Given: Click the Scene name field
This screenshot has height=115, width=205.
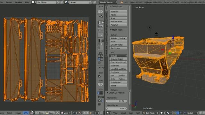Looking at the screenshot, I should [79, 2].
